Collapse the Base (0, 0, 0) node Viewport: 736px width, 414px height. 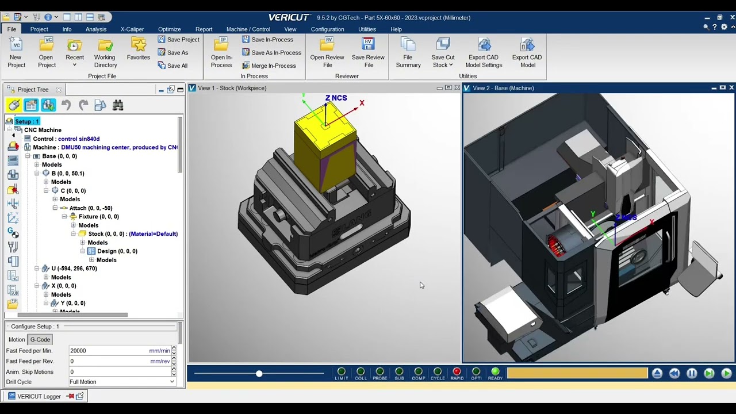pyautogui.click(x=28, y=156)
